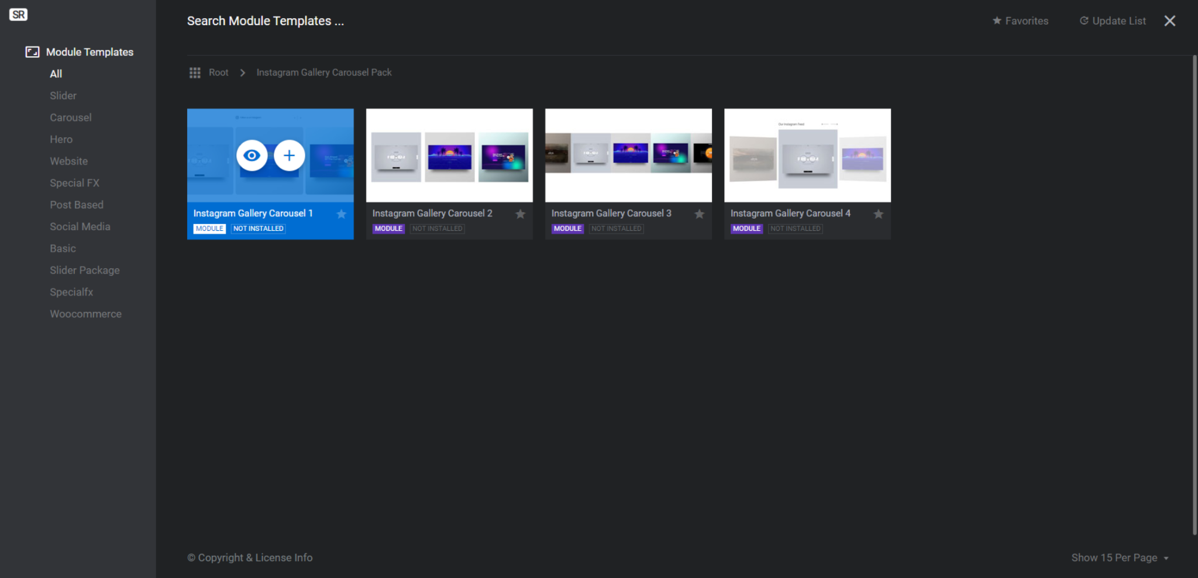Focus the Search Module Templates field
This screenshot has height=578, width=1198.
click(266, 21)
